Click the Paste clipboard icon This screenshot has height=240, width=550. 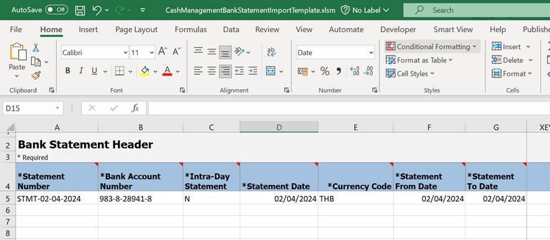coord(17,52)
